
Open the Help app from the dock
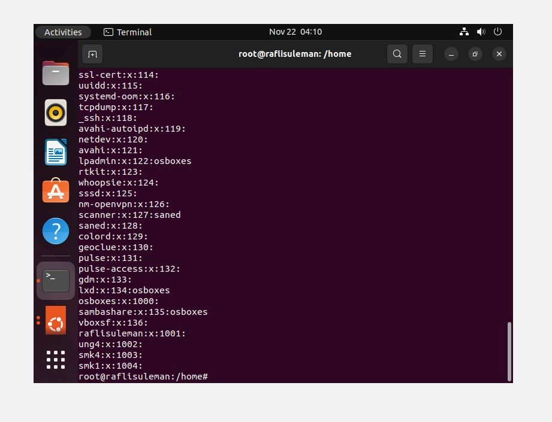click(56, 231)
